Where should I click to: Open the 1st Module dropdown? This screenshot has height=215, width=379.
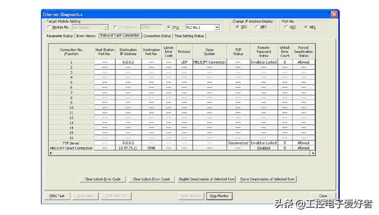click(x=106, y=27)
